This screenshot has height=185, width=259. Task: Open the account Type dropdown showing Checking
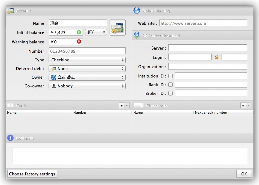[87, 60]
